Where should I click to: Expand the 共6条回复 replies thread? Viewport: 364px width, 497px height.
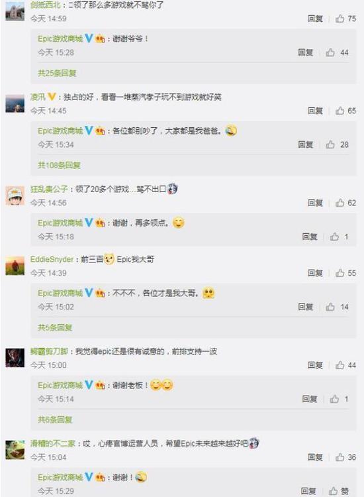tap(55, 419)
